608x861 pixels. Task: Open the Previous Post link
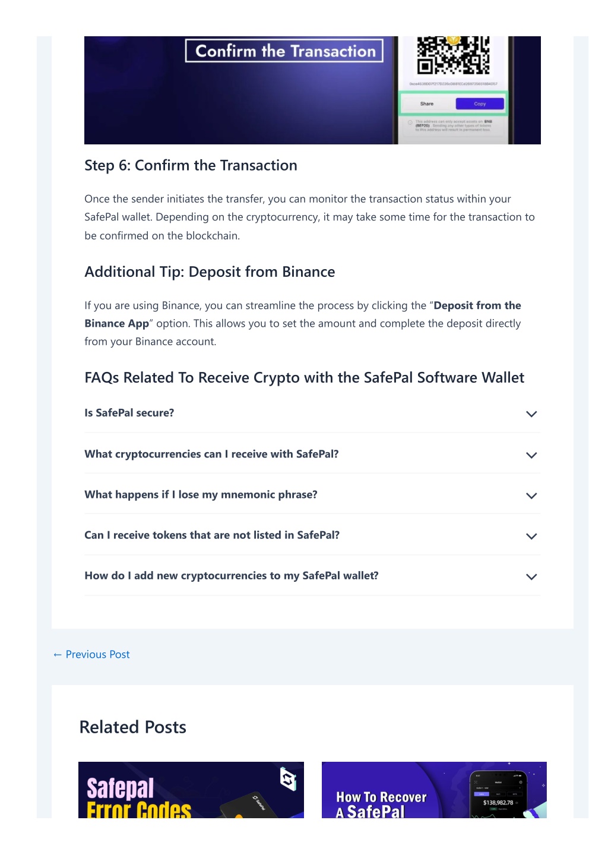tap(91, 654)
